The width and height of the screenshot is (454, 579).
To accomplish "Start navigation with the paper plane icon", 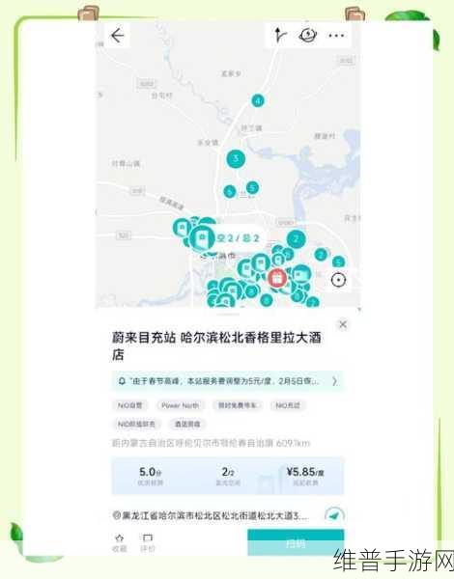I will (x=334, y=515).
